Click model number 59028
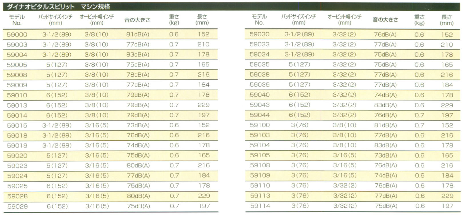 pos(17,196)
